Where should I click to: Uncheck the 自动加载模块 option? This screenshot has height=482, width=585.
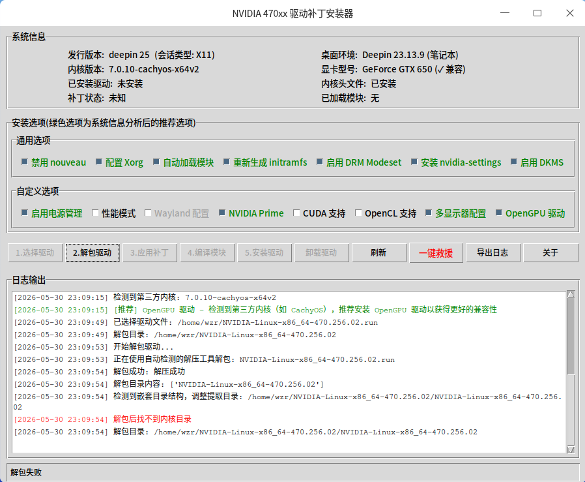pos(156,162)
